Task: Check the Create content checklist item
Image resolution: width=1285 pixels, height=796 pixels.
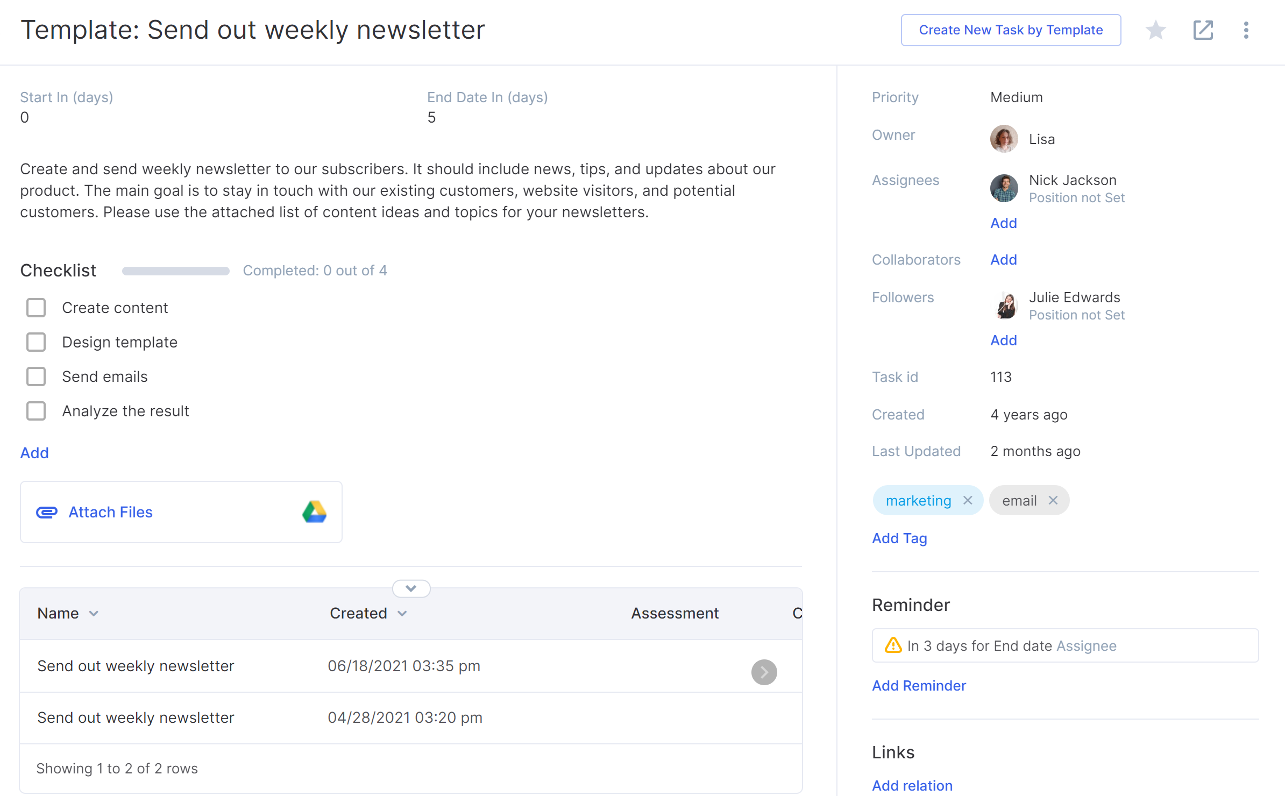Action: tap(36, 308)
